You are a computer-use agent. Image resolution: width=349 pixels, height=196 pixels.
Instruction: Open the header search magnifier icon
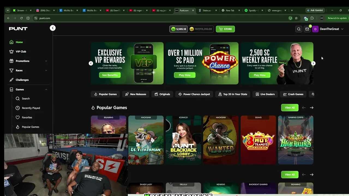point(299,29)
